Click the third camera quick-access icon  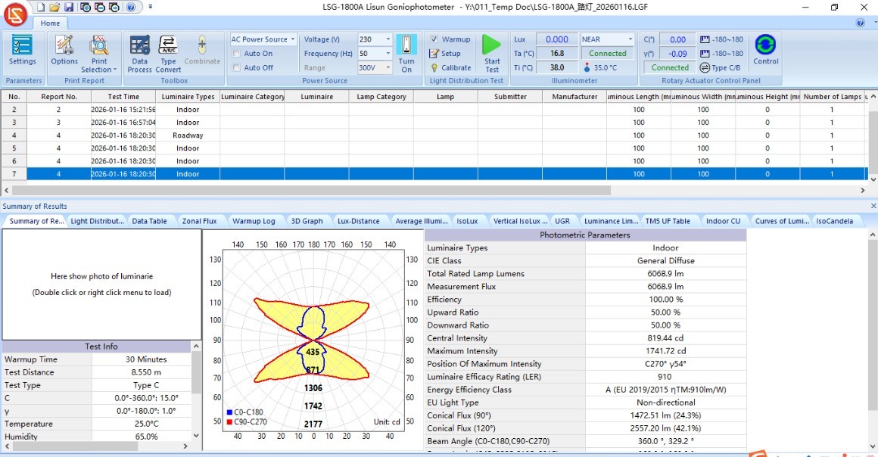(x=114, y=8)
